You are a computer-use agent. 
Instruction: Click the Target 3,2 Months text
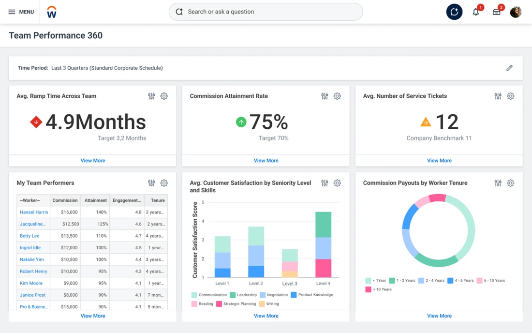click(122, 138)
